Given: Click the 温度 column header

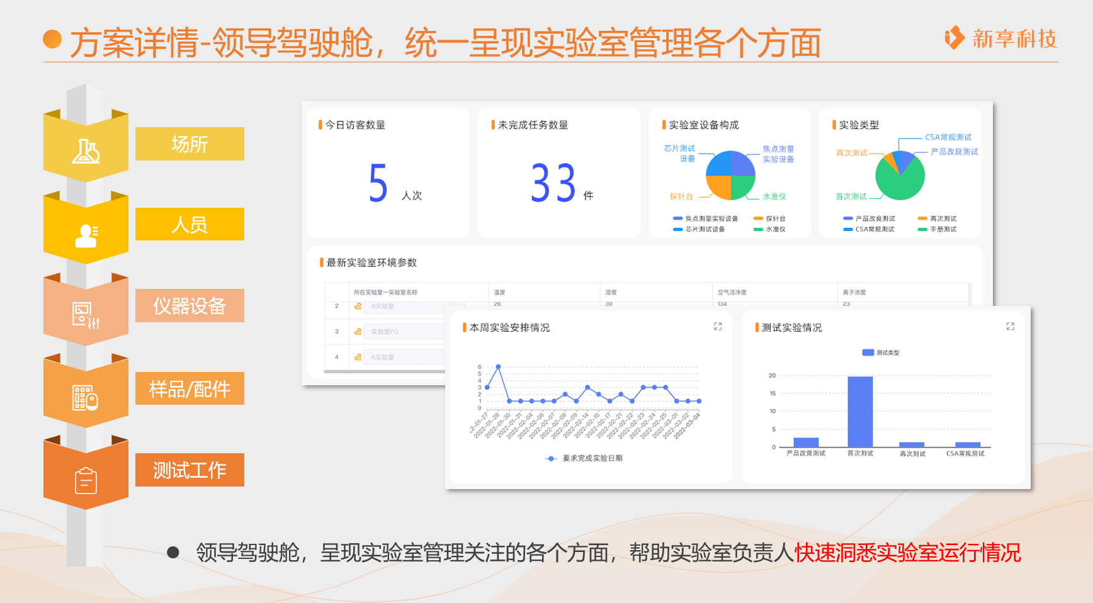Looking at the screenshot, I should point(499,293).
